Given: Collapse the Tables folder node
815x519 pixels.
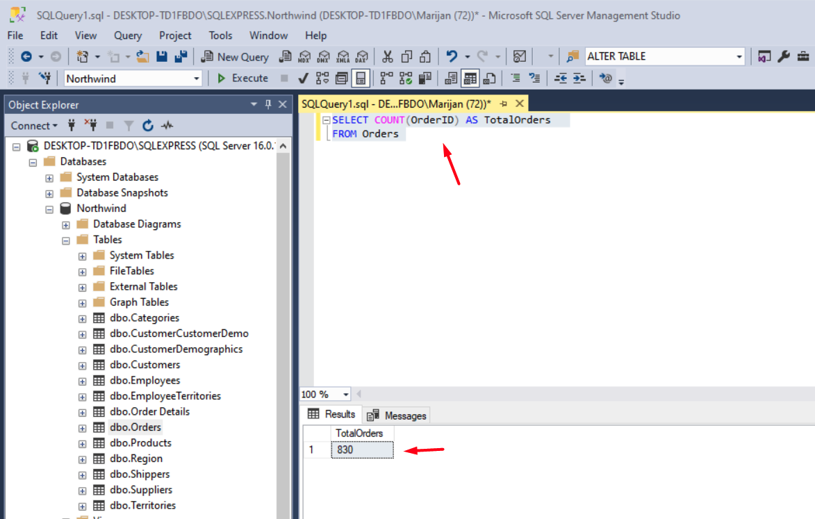Looking at the screenshot, I should [x=66, y=240].
